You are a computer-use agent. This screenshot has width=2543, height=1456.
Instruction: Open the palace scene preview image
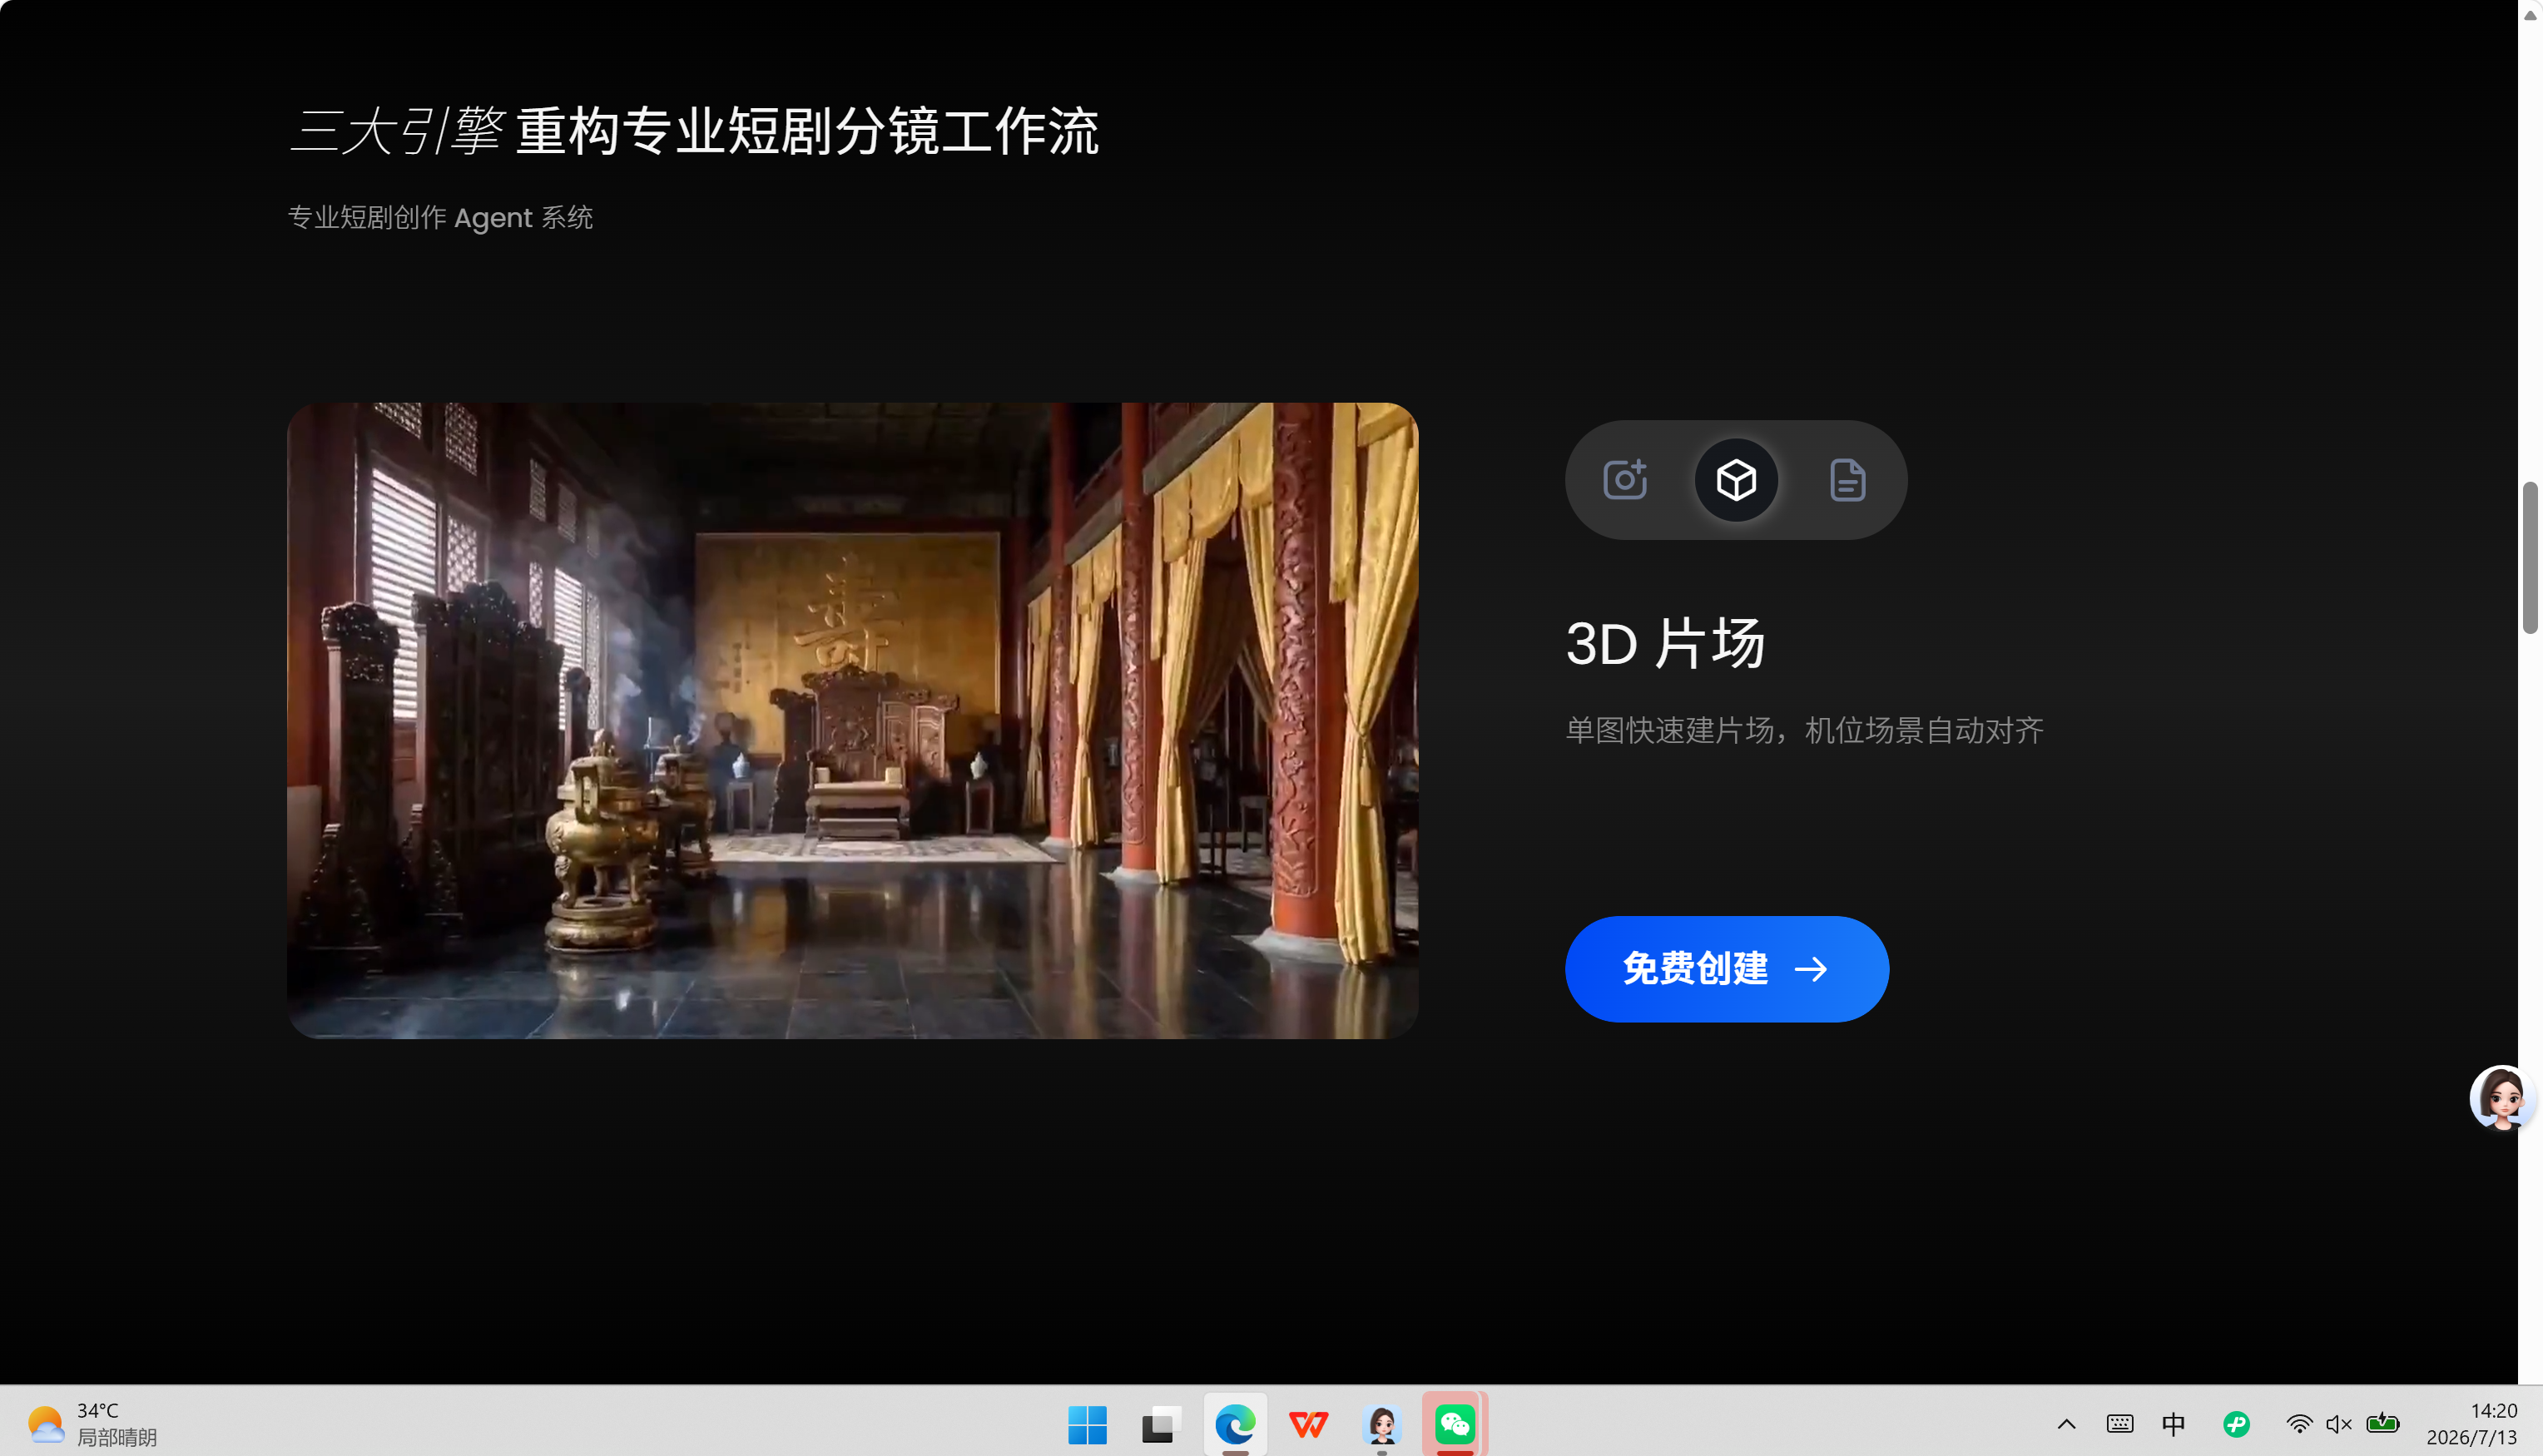pyautogui.click(x=852, y=720)
